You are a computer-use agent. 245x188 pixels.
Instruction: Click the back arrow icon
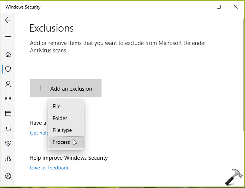click(8, 20)
